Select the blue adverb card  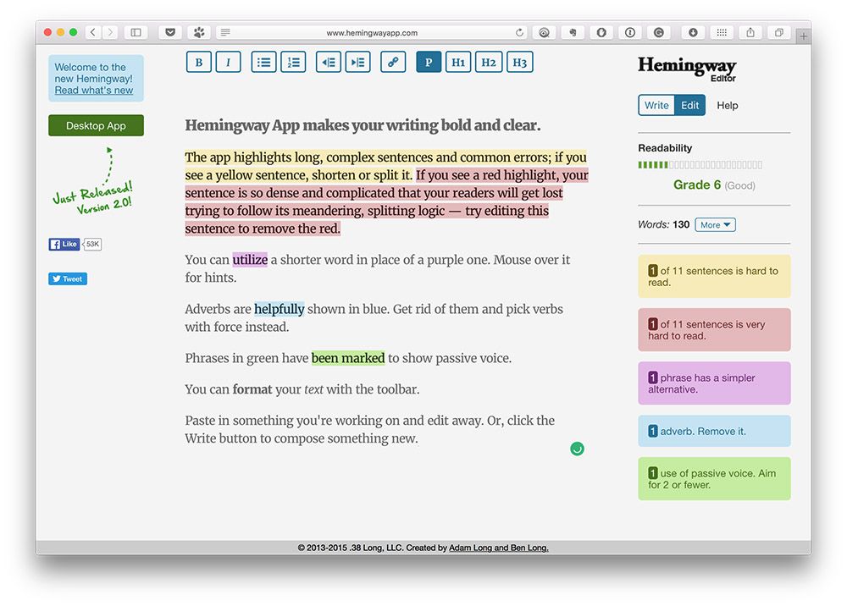coord(714,431)
